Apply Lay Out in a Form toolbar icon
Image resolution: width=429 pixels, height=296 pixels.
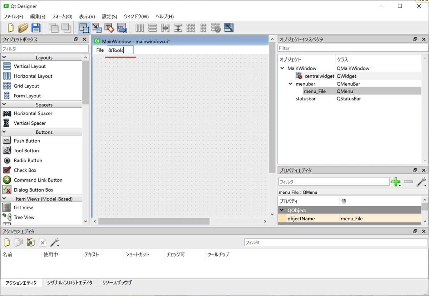(x=203, y=28)
